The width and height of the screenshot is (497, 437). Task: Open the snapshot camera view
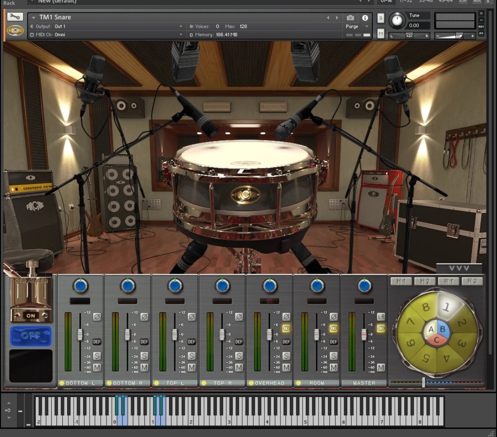[350, 18]
